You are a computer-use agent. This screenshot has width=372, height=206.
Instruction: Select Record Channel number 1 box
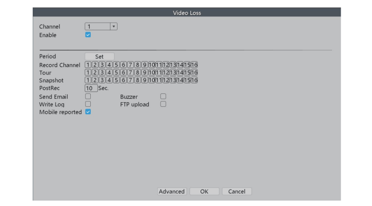coord(88,65)
